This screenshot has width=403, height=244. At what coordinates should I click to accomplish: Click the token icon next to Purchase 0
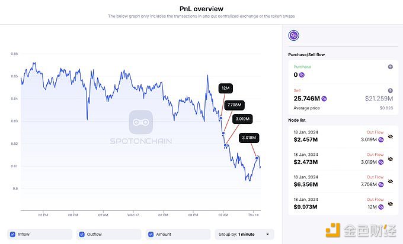point(302,75)
